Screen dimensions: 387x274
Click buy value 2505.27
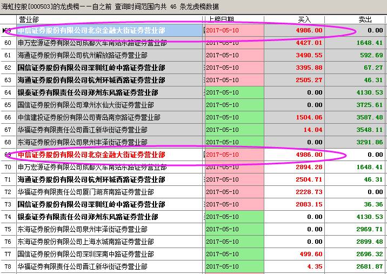(x=309, y=80)
